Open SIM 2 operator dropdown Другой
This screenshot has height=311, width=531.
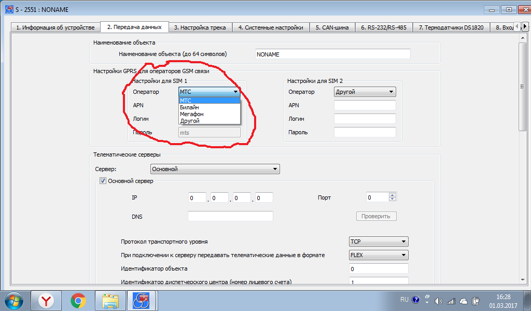(x=365, y=92)
